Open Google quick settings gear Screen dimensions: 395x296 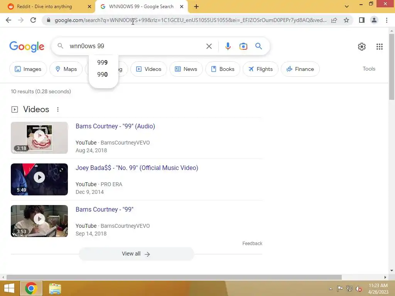362,47
